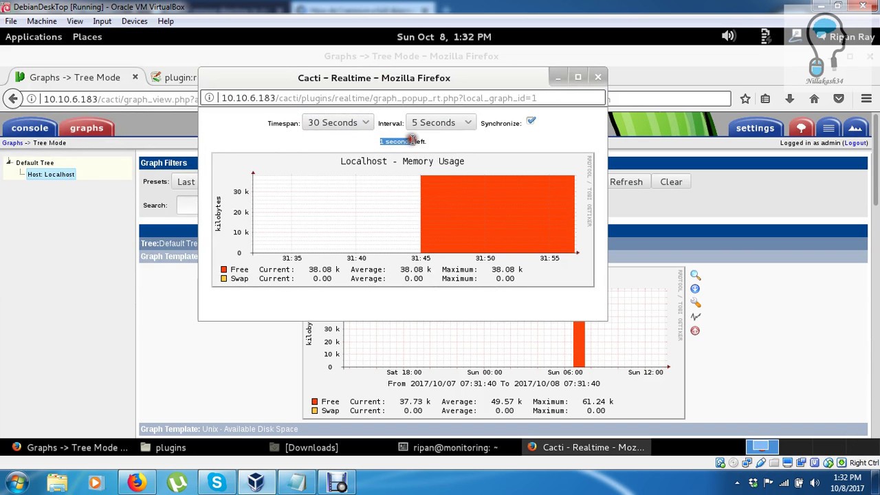Screen dimensions: 880x495
Task: Switch to Graphs -> Tree Mode browser tab
Action: pos(75,77)
